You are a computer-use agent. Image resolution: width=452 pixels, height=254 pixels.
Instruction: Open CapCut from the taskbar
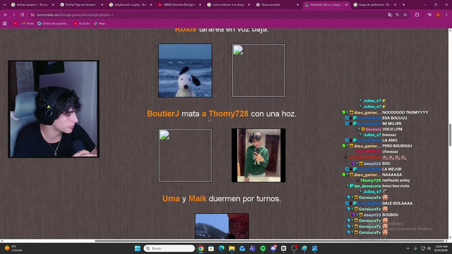284,248
